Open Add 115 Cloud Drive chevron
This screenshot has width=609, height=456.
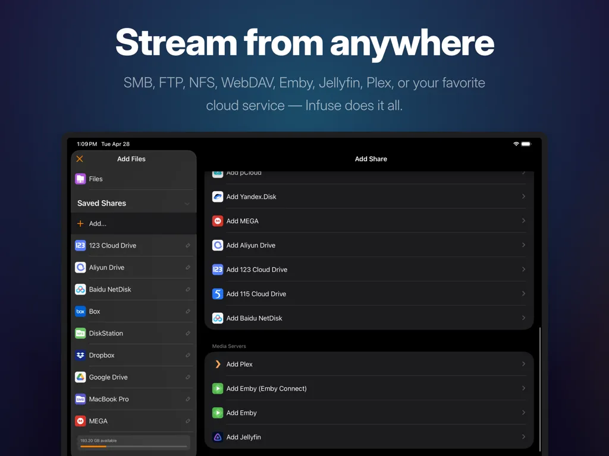523,294
